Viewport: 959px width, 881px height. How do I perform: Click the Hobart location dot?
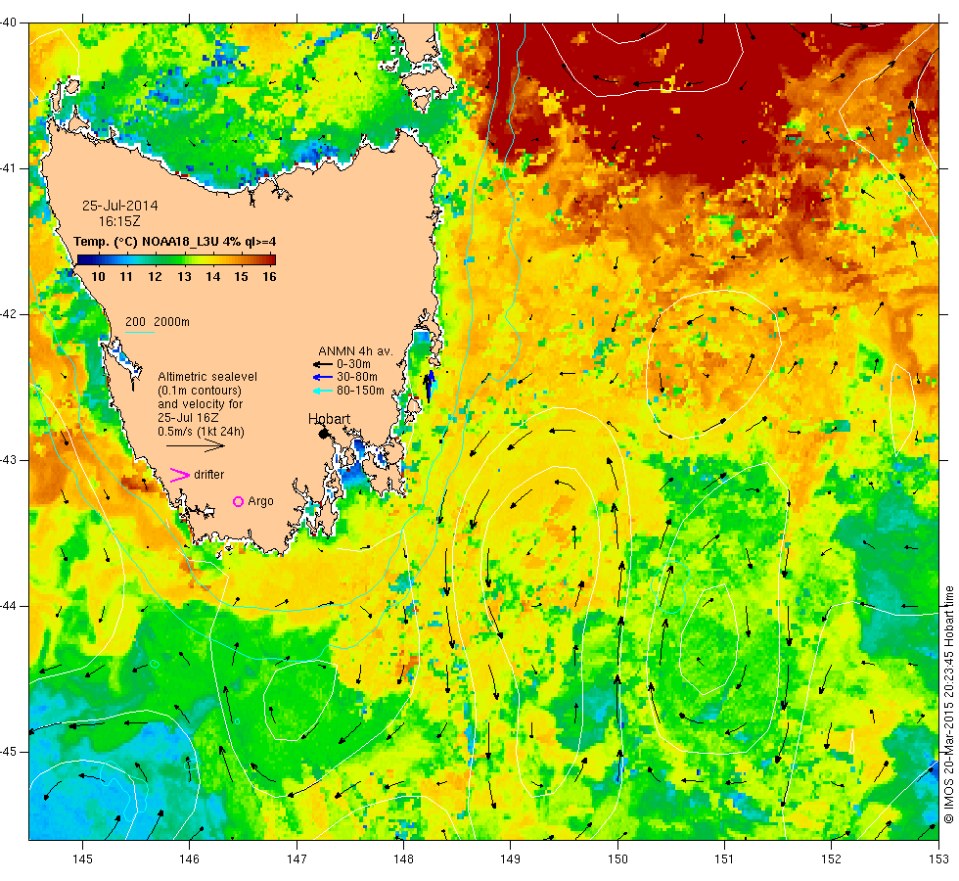(x=324, y=434)
